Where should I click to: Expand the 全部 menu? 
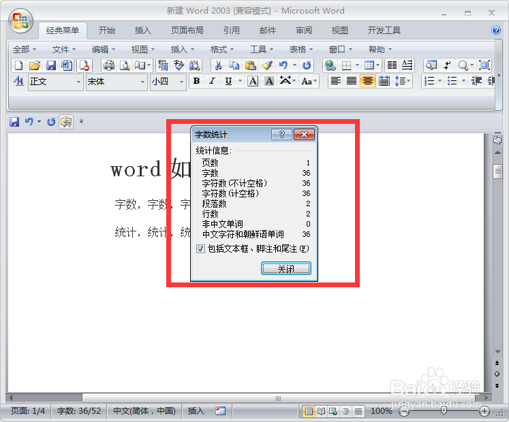pyautogui.click(x=25, y=49)
